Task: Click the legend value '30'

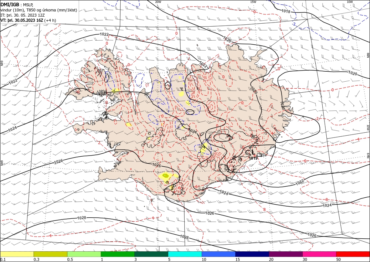Action: click(305, 259)
